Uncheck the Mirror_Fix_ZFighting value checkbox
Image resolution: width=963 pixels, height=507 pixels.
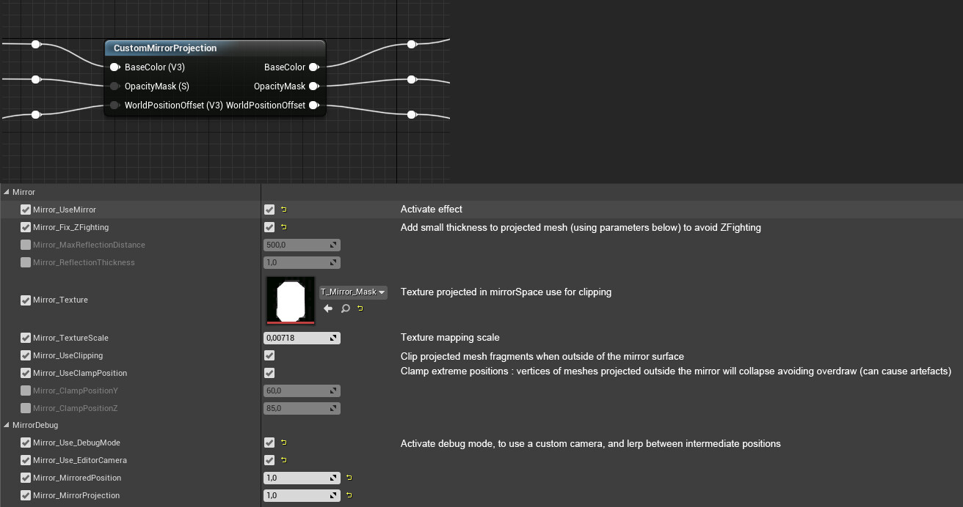pos(269,227)
